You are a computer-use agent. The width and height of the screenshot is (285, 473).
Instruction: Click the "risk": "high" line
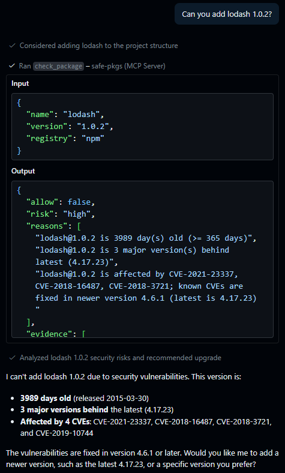(x=61, y=214)
